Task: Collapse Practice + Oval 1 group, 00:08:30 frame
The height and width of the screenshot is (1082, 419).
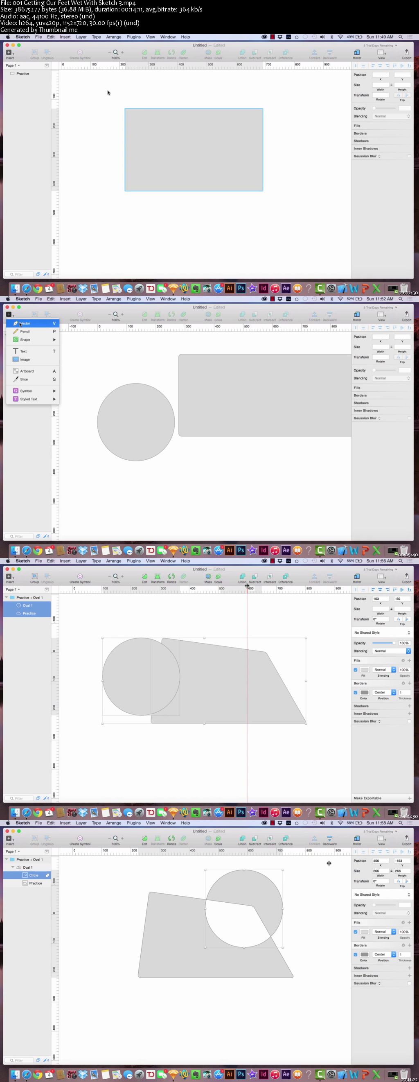Action: click(6, 597)
